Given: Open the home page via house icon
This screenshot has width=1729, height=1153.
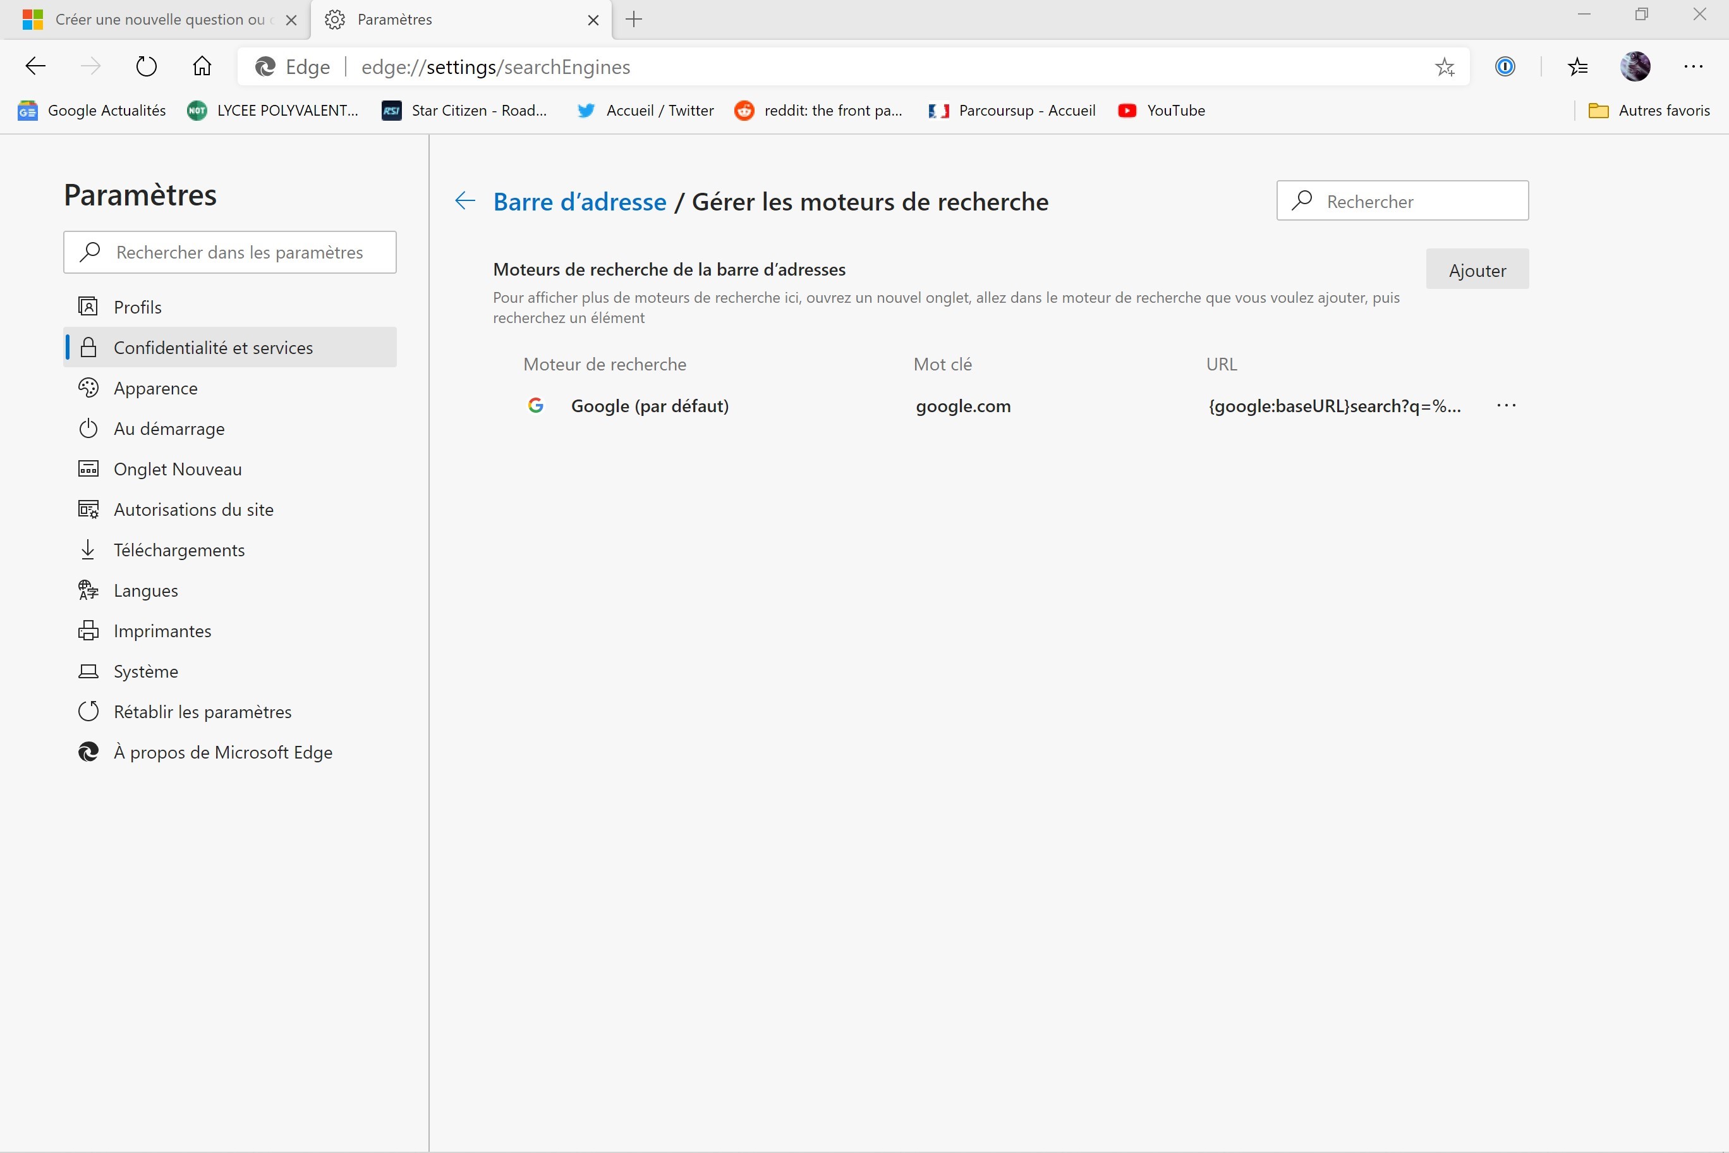Looking at the screenshot, I should (202, 67).
